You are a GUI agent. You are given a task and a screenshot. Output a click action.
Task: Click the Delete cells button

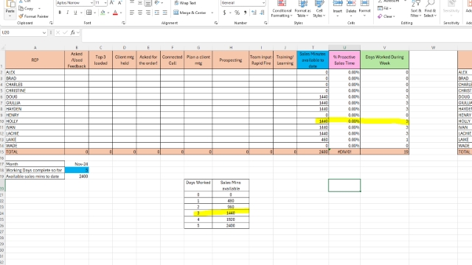coord(351,9)
